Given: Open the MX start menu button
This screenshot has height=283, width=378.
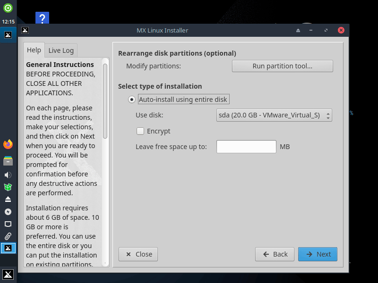Looking at the screenshot, I should [8, 275].
